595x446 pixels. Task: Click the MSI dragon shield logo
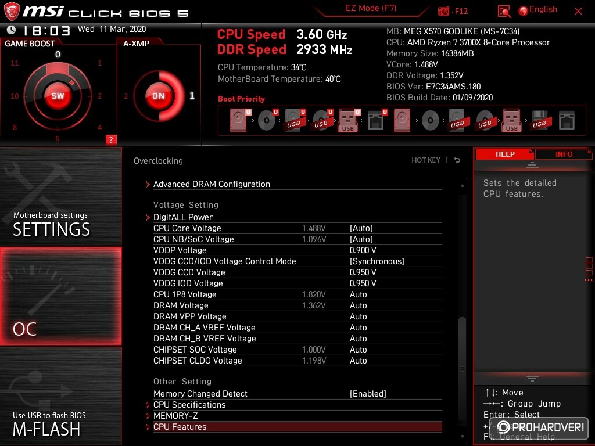pyautogui.click(x=12, y=12)
